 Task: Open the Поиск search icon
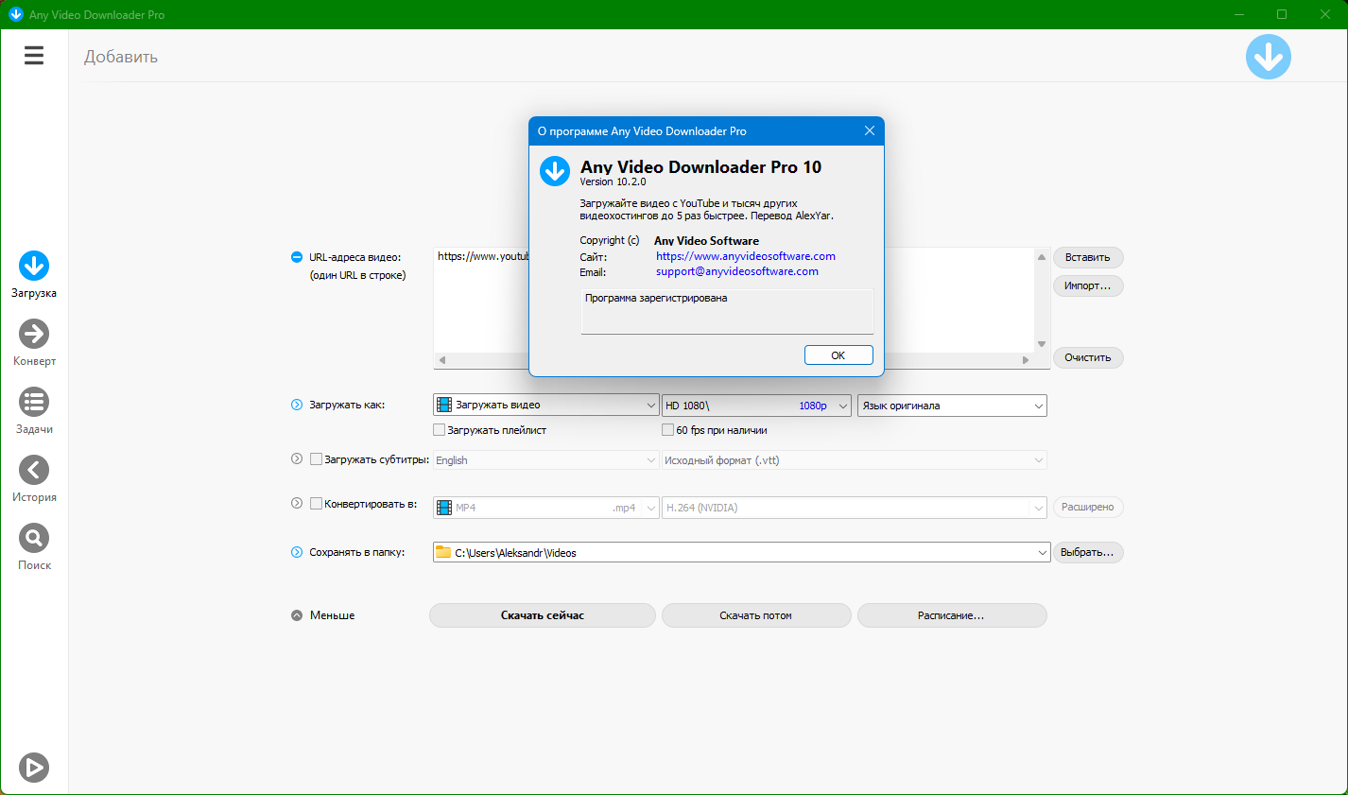(34, 539)
